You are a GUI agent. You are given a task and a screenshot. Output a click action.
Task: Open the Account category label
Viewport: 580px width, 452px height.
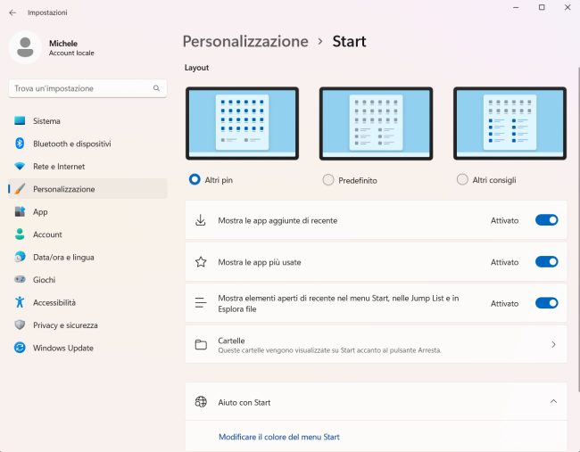coord(47,234)
